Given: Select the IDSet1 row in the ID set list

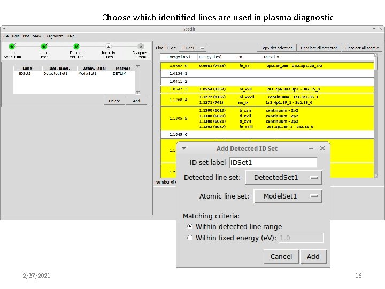Looking at the screenshot, I should click(x=74, y=73).
